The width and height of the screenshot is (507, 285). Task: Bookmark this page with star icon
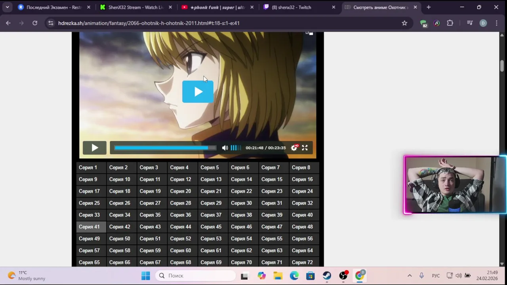[x=404, y=23]
